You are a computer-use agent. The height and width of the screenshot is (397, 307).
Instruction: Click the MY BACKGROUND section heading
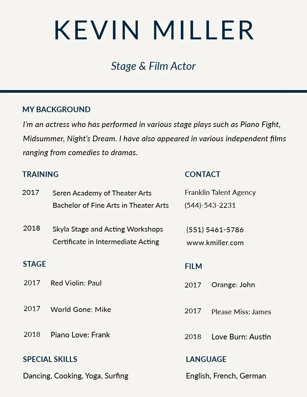[56, 110]
